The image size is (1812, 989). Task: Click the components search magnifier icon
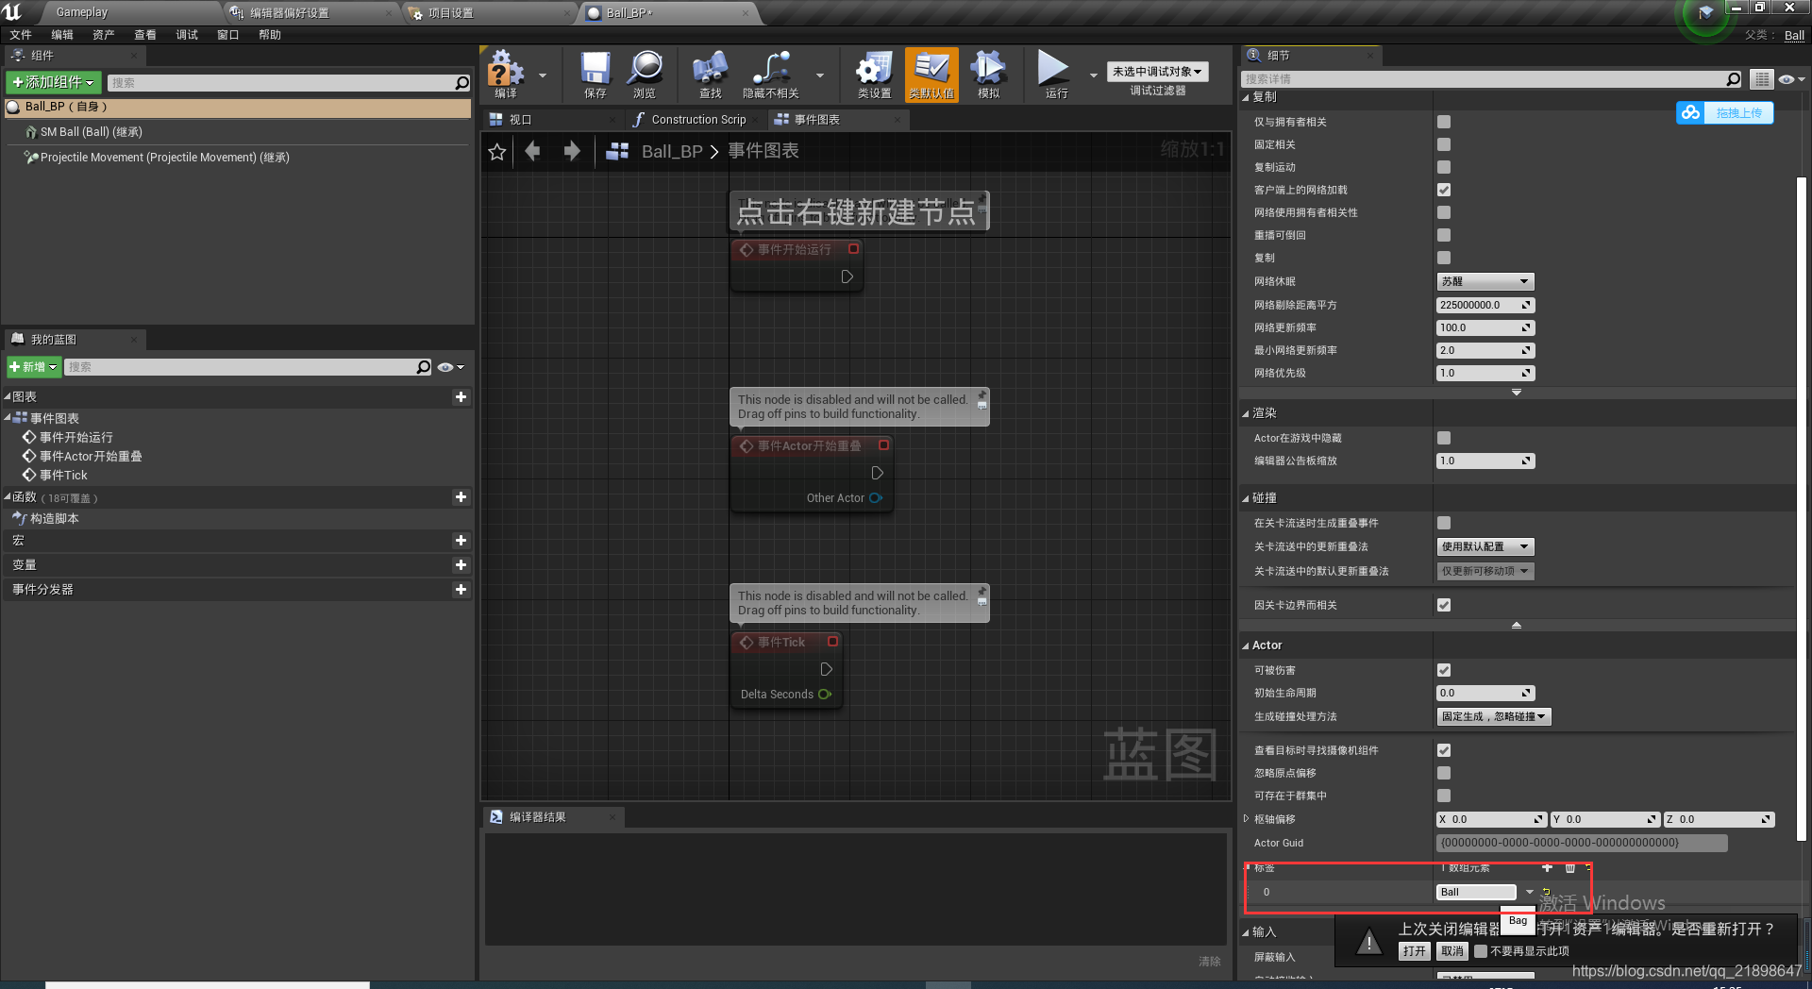pos(461,83)
